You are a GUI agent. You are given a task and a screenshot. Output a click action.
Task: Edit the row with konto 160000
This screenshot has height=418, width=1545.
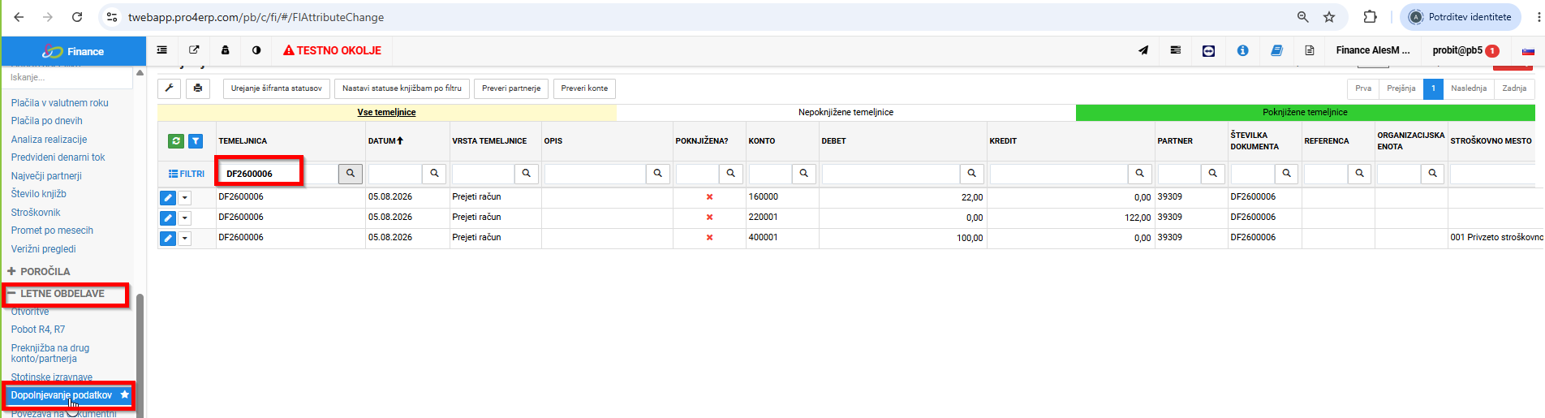(167, 197)
